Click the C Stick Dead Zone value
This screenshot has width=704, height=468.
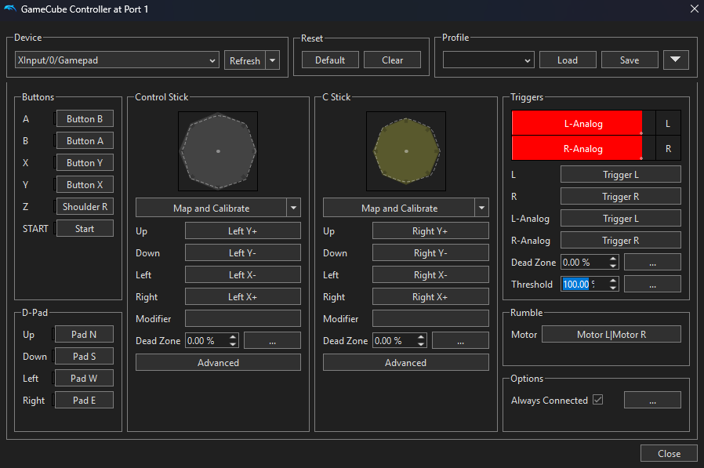coord(394,340)
